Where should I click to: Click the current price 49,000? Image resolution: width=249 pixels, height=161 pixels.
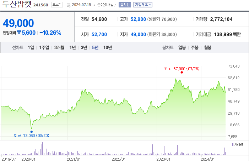coord(18,23)
